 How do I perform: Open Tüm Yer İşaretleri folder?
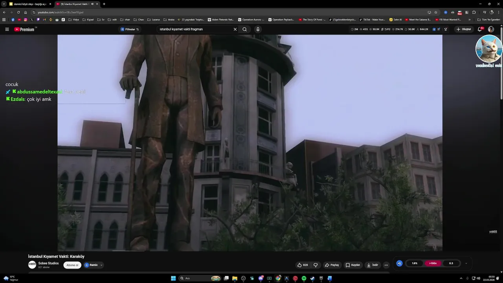pyautogui.click(x=488, y=20)
